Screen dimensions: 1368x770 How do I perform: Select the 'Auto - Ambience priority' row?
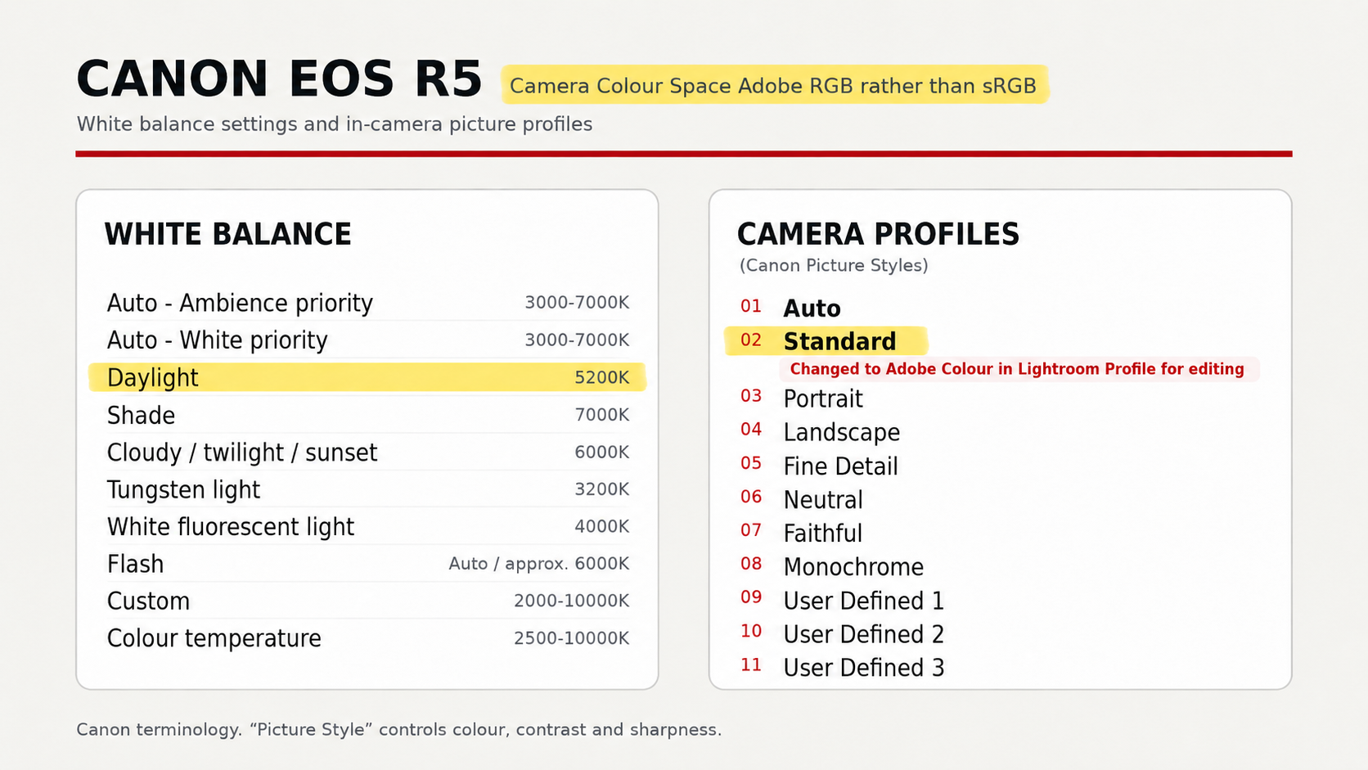click(367, 303)
